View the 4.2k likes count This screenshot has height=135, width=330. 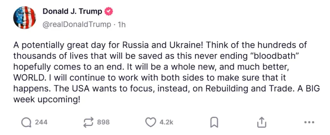[x=166, y=122]
